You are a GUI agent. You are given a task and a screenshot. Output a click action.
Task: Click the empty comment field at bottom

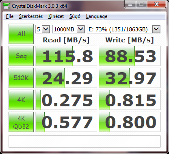pyautogui.click(x=84, y=141)
